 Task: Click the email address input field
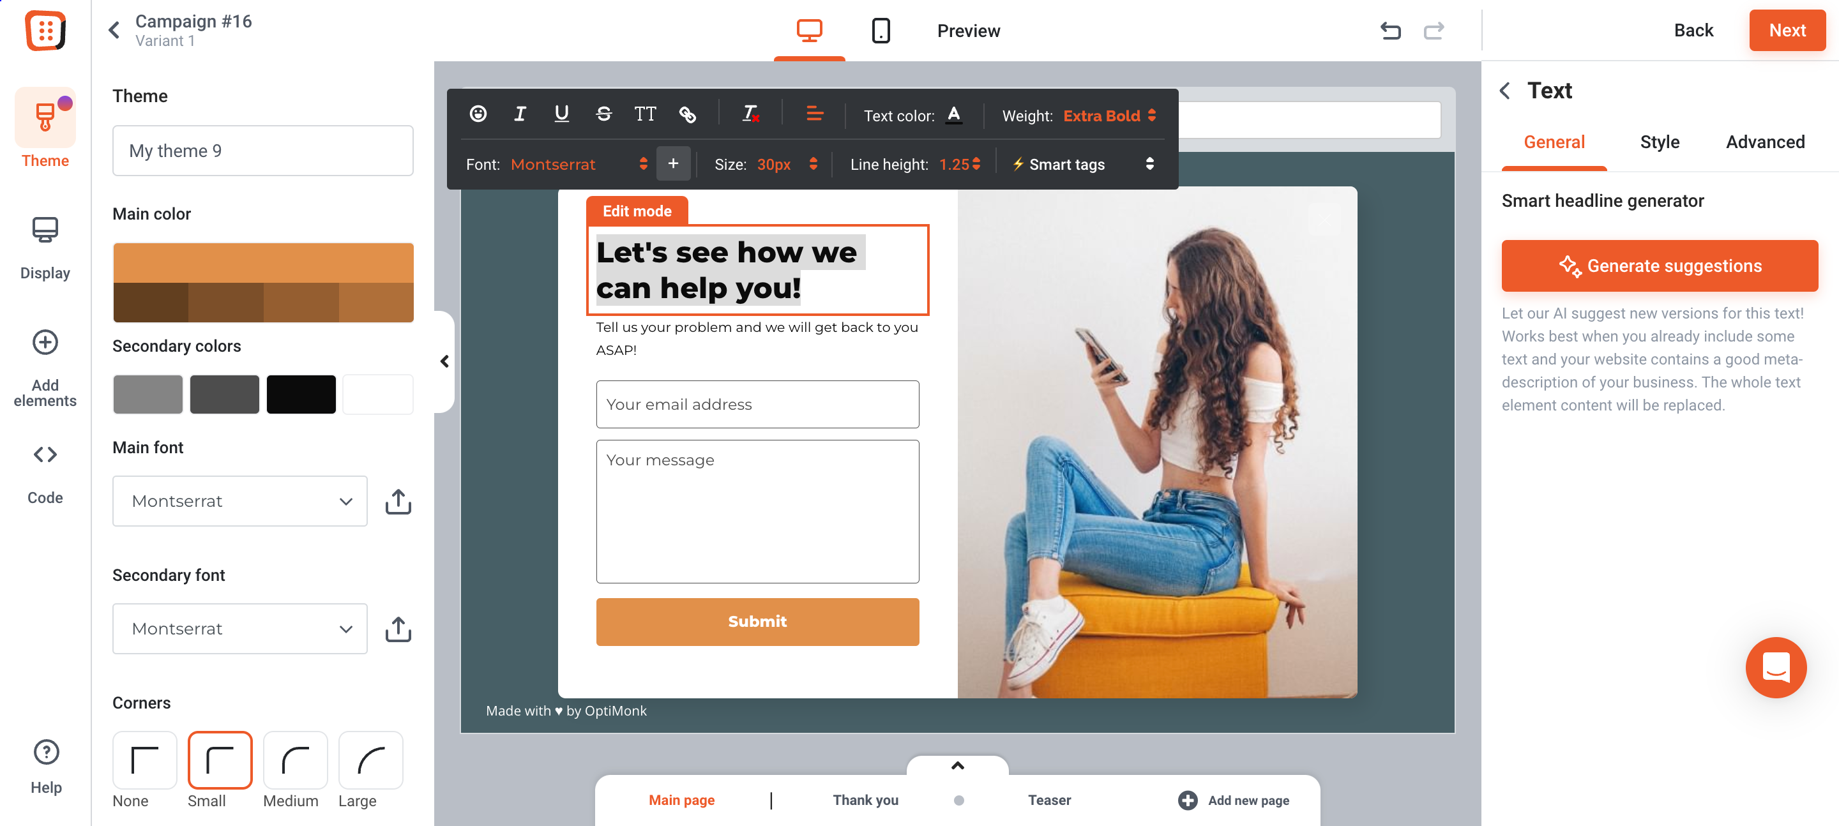[x=757, y=403]
